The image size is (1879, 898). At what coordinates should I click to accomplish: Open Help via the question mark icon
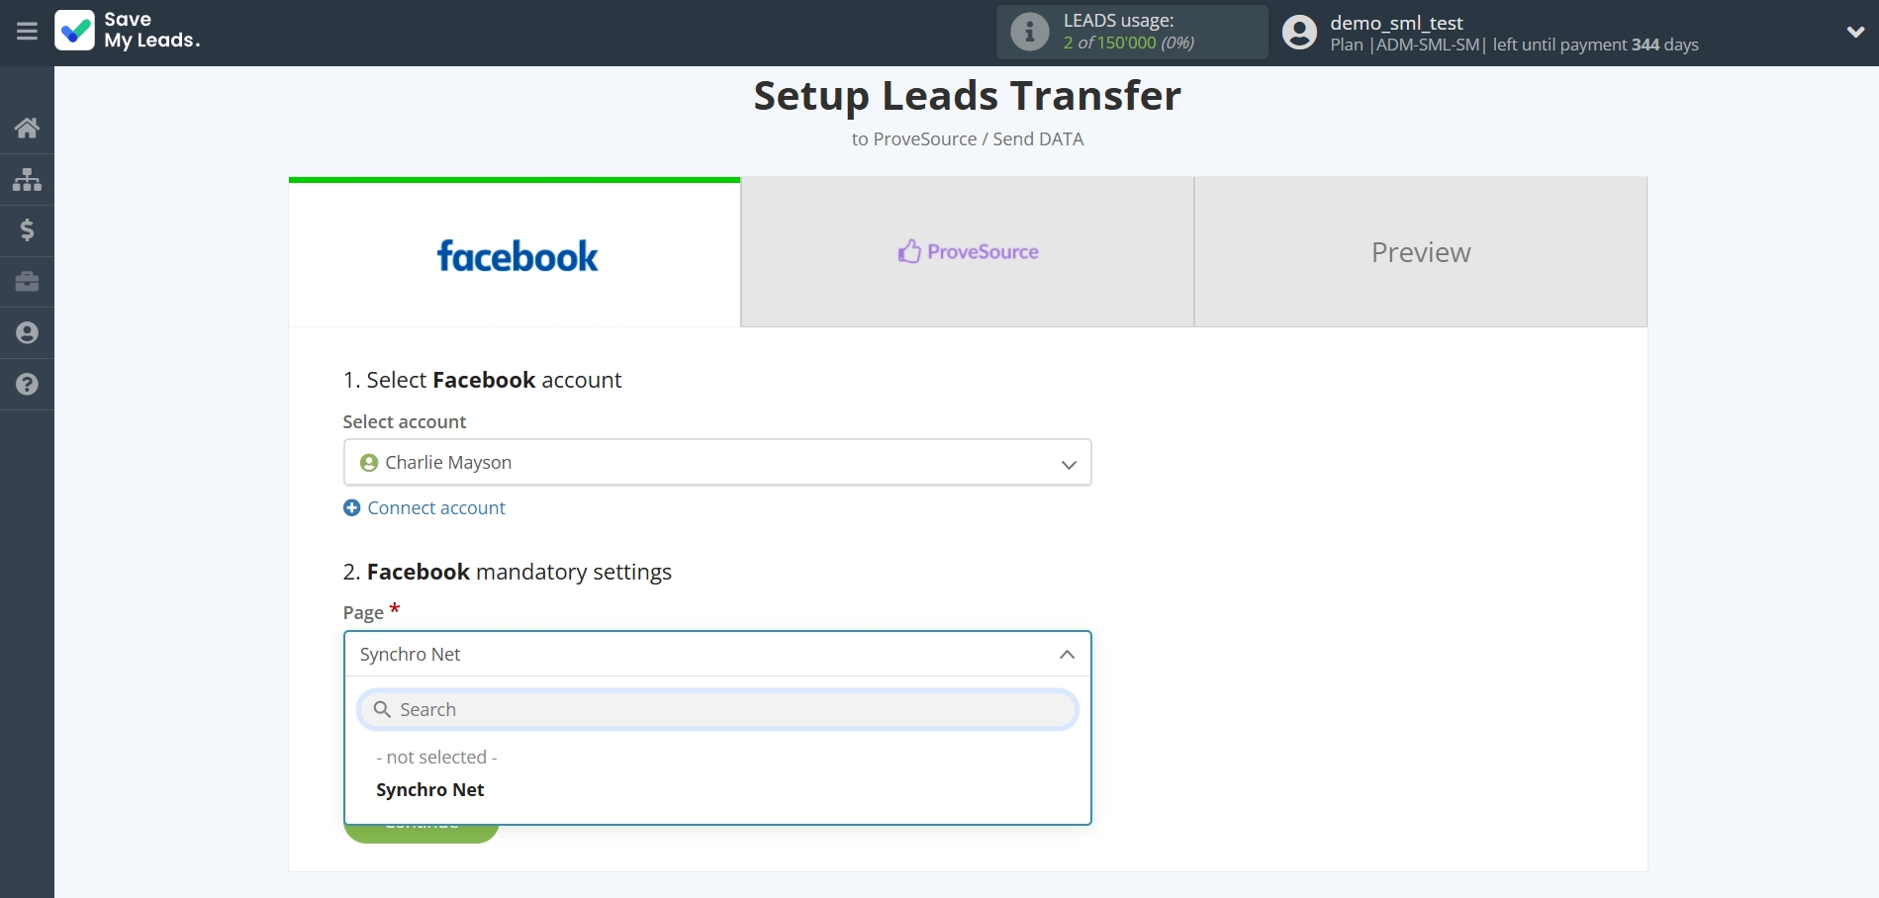(27, 385)
